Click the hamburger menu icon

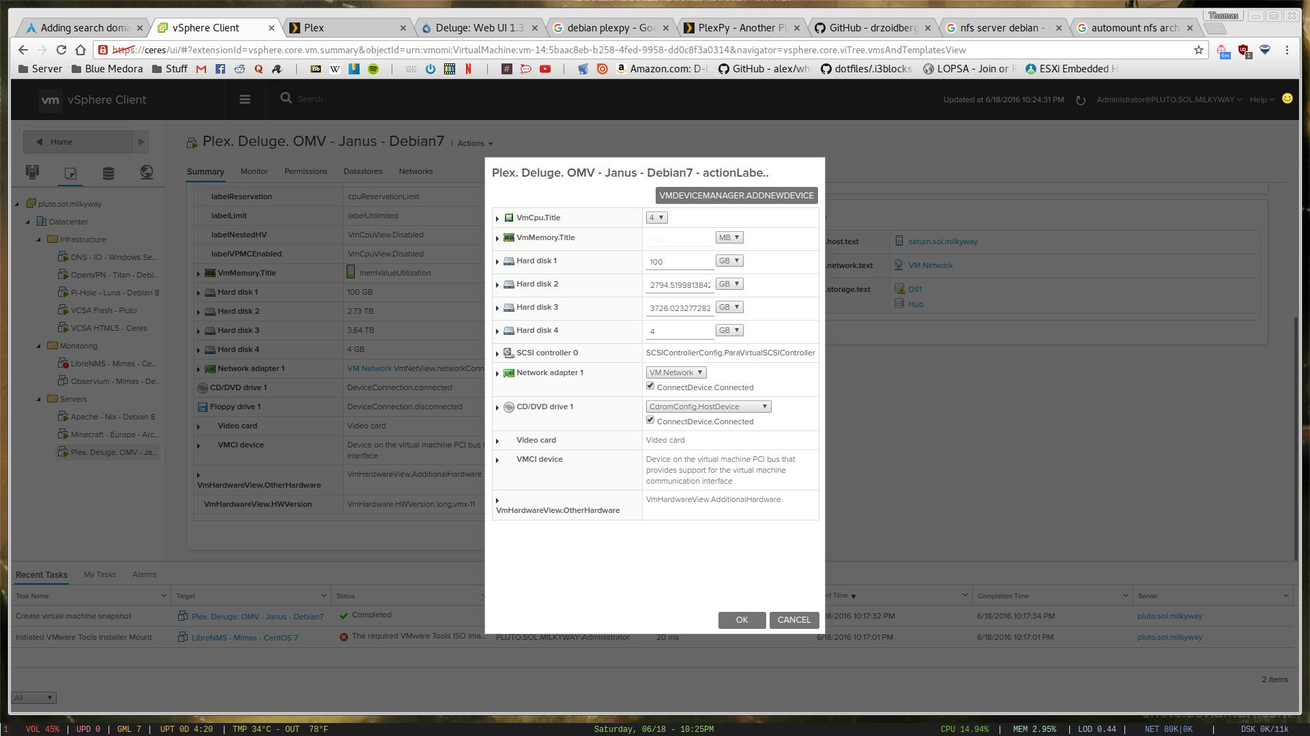point(245,100)
